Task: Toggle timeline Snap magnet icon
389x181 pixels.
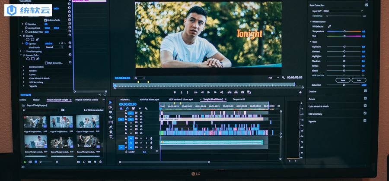Action: [127, 109]
